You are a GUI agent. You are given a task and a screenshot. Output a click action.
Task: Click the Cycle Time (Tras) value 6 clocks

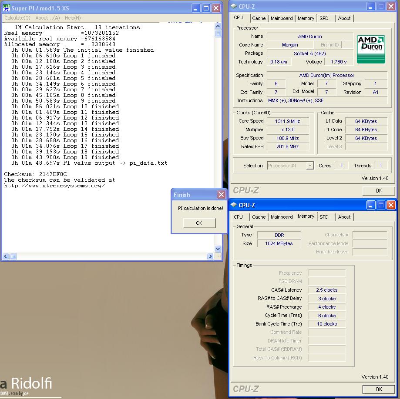[x=327, y=316]
